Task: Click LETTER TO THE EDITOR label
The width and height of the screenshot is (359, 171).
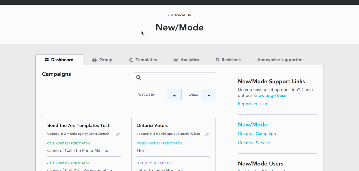Action: (x=154, y=163)
